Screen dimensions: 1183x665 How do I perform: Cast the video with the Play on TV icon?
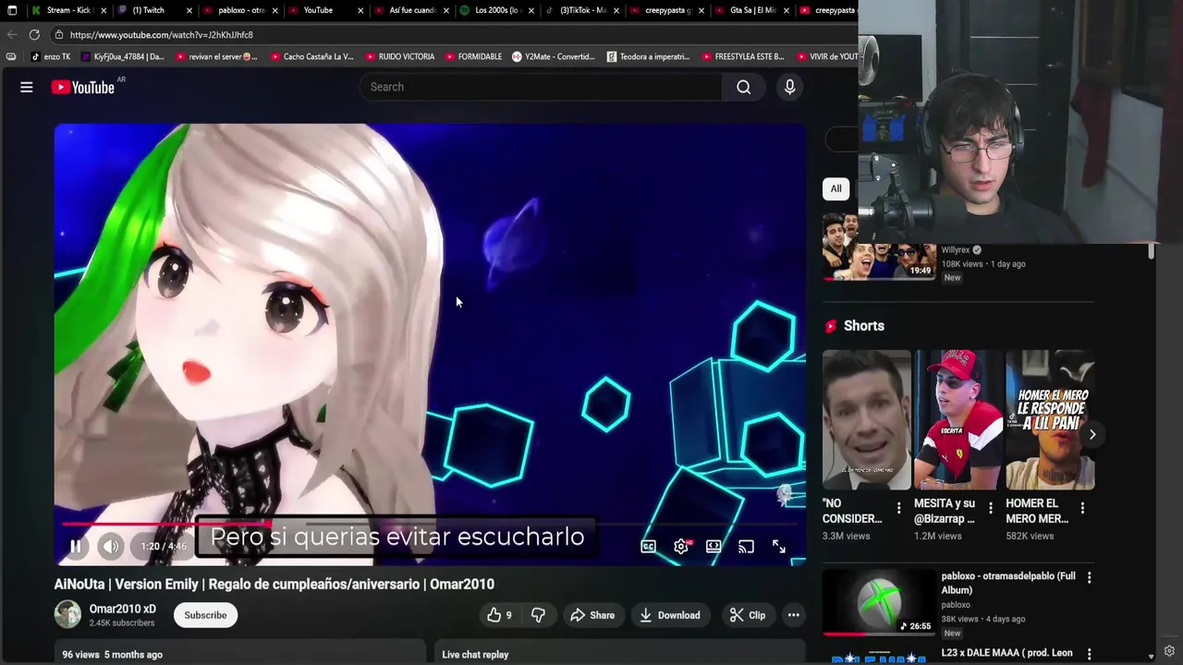tap(746, 546)
